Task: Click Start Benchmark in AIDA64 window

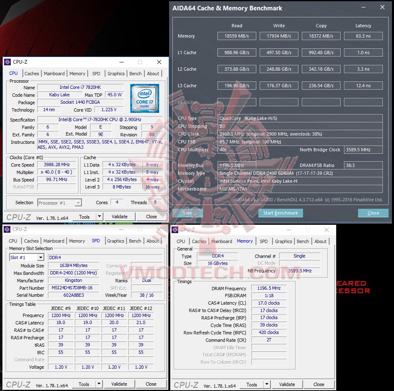Action: click(x=281, y=213)
